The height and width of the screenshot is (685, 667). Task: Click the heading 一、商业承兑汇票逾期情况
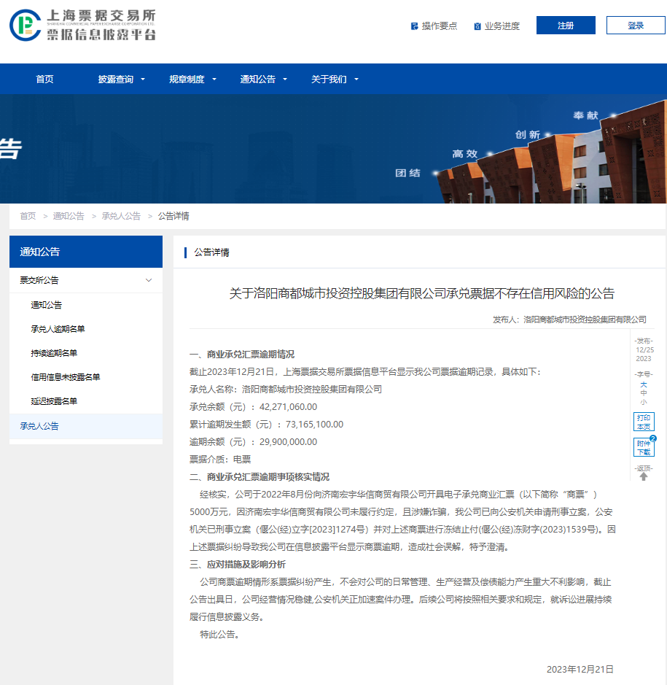tap(242, 355)
